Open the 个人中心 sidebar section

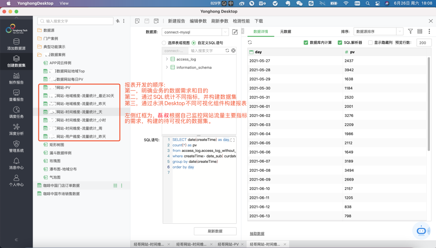(17, 181)
